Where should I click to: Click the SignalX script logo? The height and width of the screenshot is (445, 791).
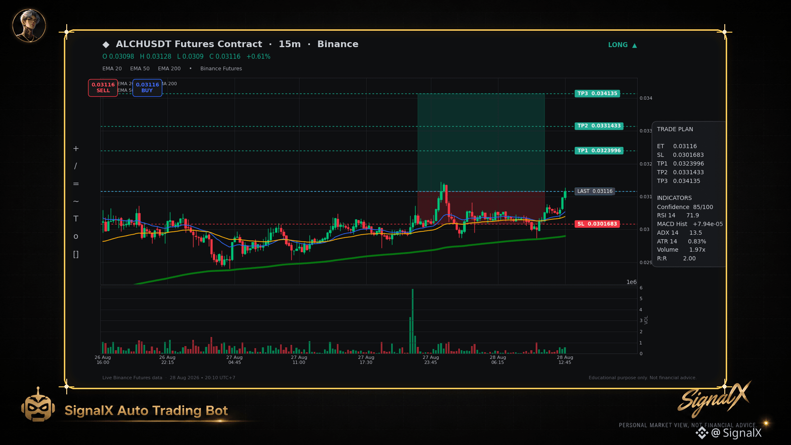713,399
